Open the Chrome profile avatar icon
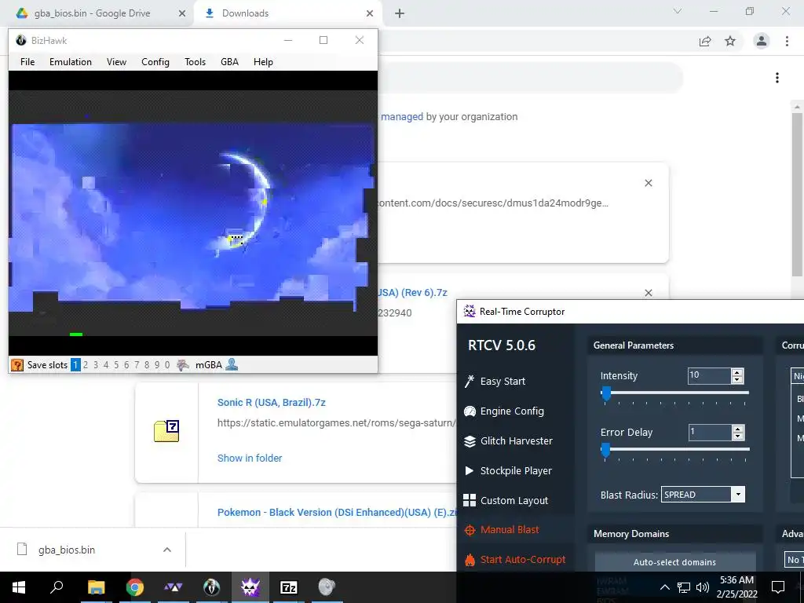 [762, 41]
